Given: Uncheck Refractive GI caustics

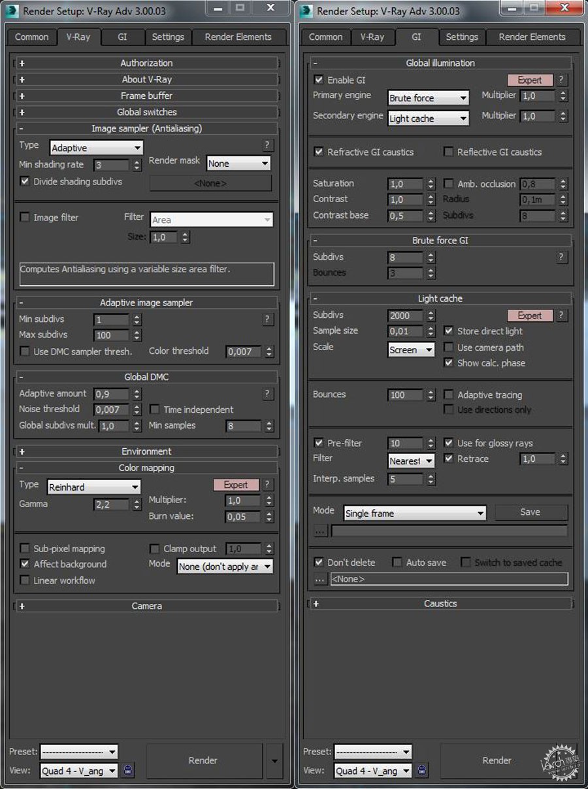Looking at the screenshot, I should click(319, 152).
